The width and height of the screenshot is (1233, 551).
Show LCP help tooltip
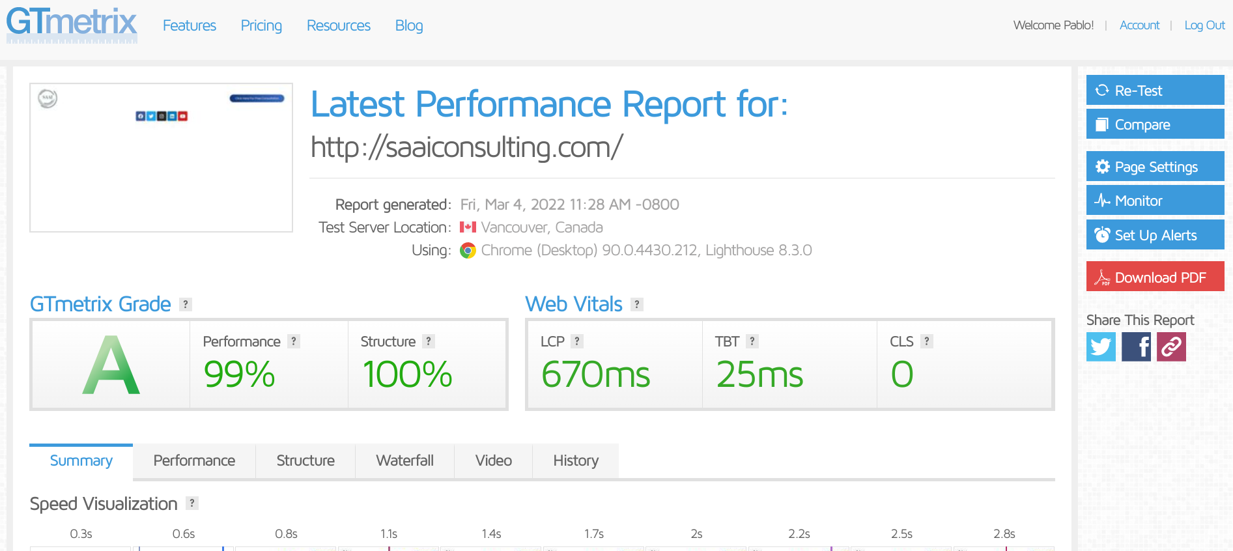tap(576, 341)
